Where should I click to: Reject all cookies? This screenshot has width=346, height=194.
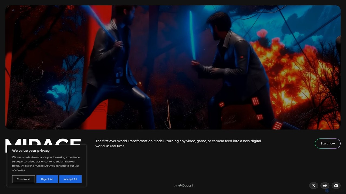point(47,179)
